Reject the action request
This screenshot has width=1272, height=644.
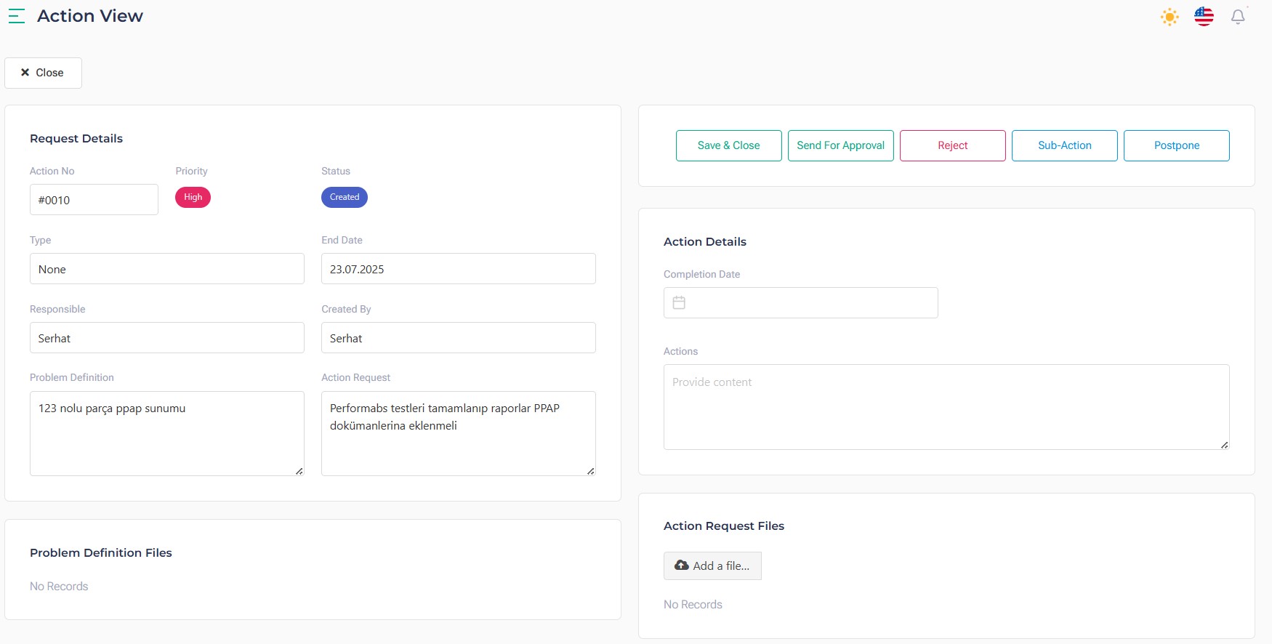952,145
